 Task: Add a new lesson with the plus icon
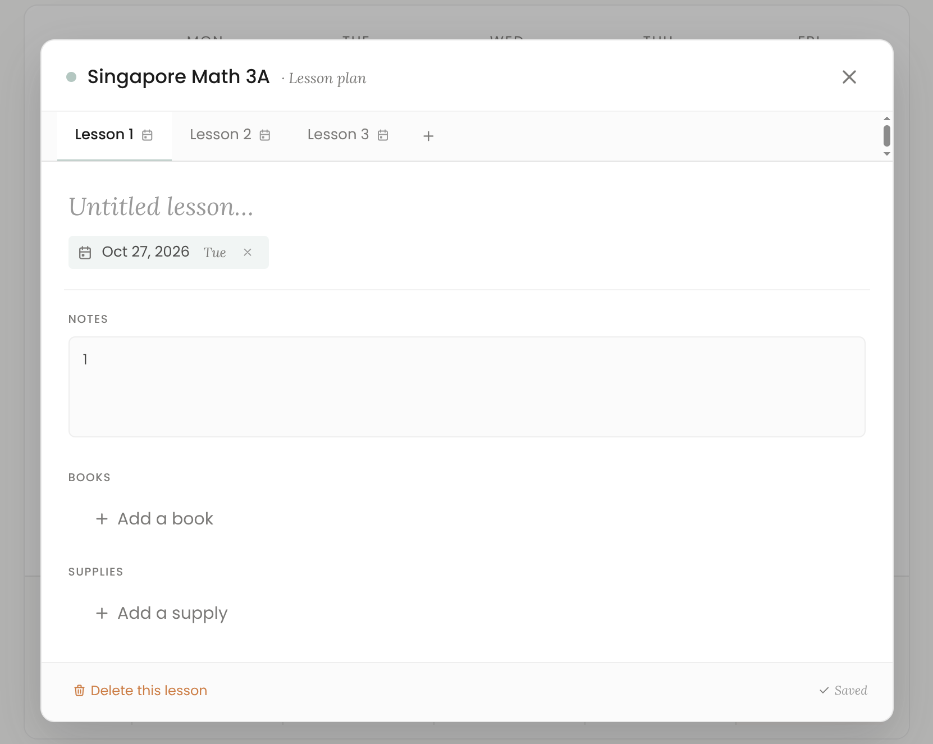click(428, 136)
